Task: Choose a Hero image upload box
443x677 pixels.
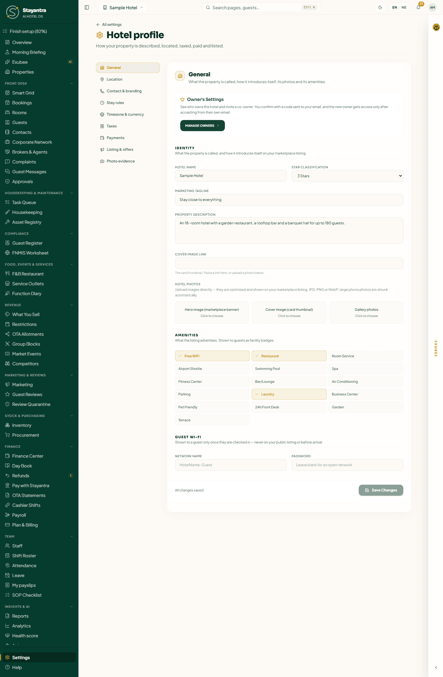Action: (x=212, y=312)
